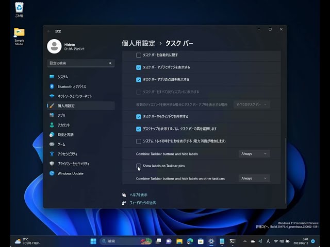Open Windows Update in the sidebar
This screenshot has width=330, height=247.
[70, 173]
